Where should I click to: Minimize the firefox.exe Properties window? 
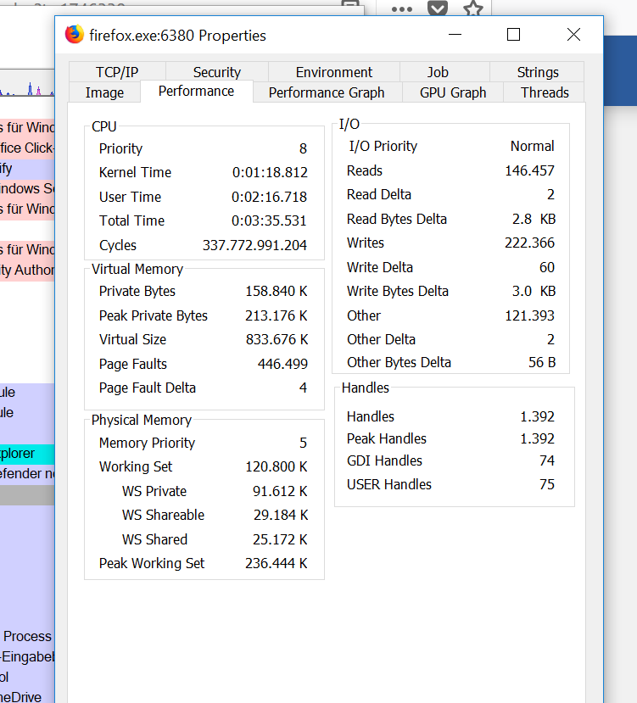[x=455, y=35]
